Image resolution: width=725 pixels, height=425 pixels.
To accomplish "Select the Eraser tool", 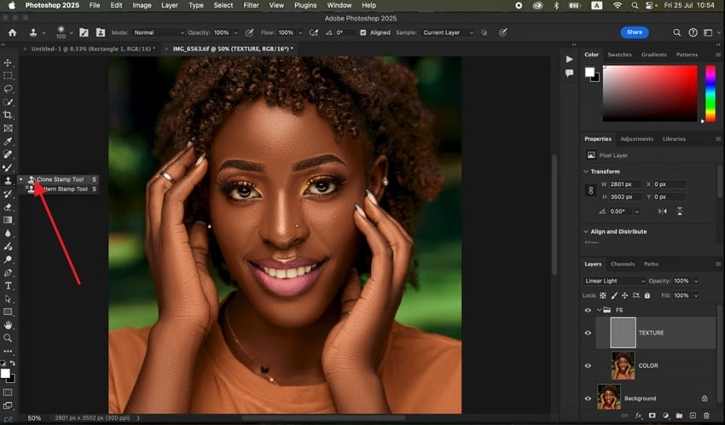I will [8, 207].
